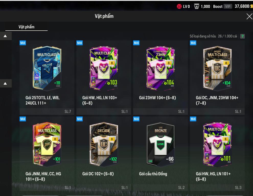Switch to the Vật phẩm tab
Image resolution: width=253 pixels, height=196 pixels.
(27, 27)
